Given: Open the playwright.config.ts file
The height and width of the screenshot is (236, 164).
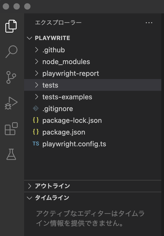Looking at the screenshot, I should pyautogui.click(x=74, y=144).
